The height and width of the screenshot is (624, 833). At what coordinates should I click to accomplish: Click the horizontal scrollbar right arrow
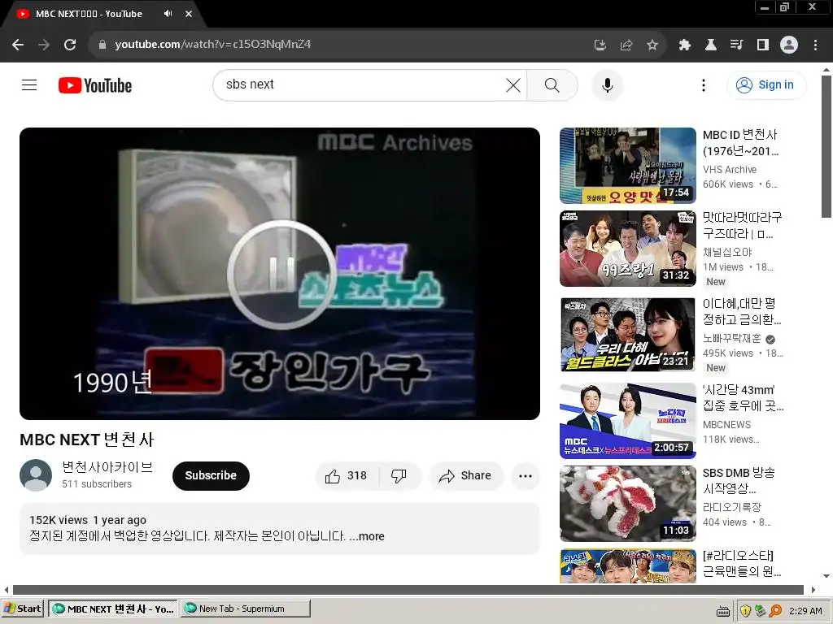point(813,590)
